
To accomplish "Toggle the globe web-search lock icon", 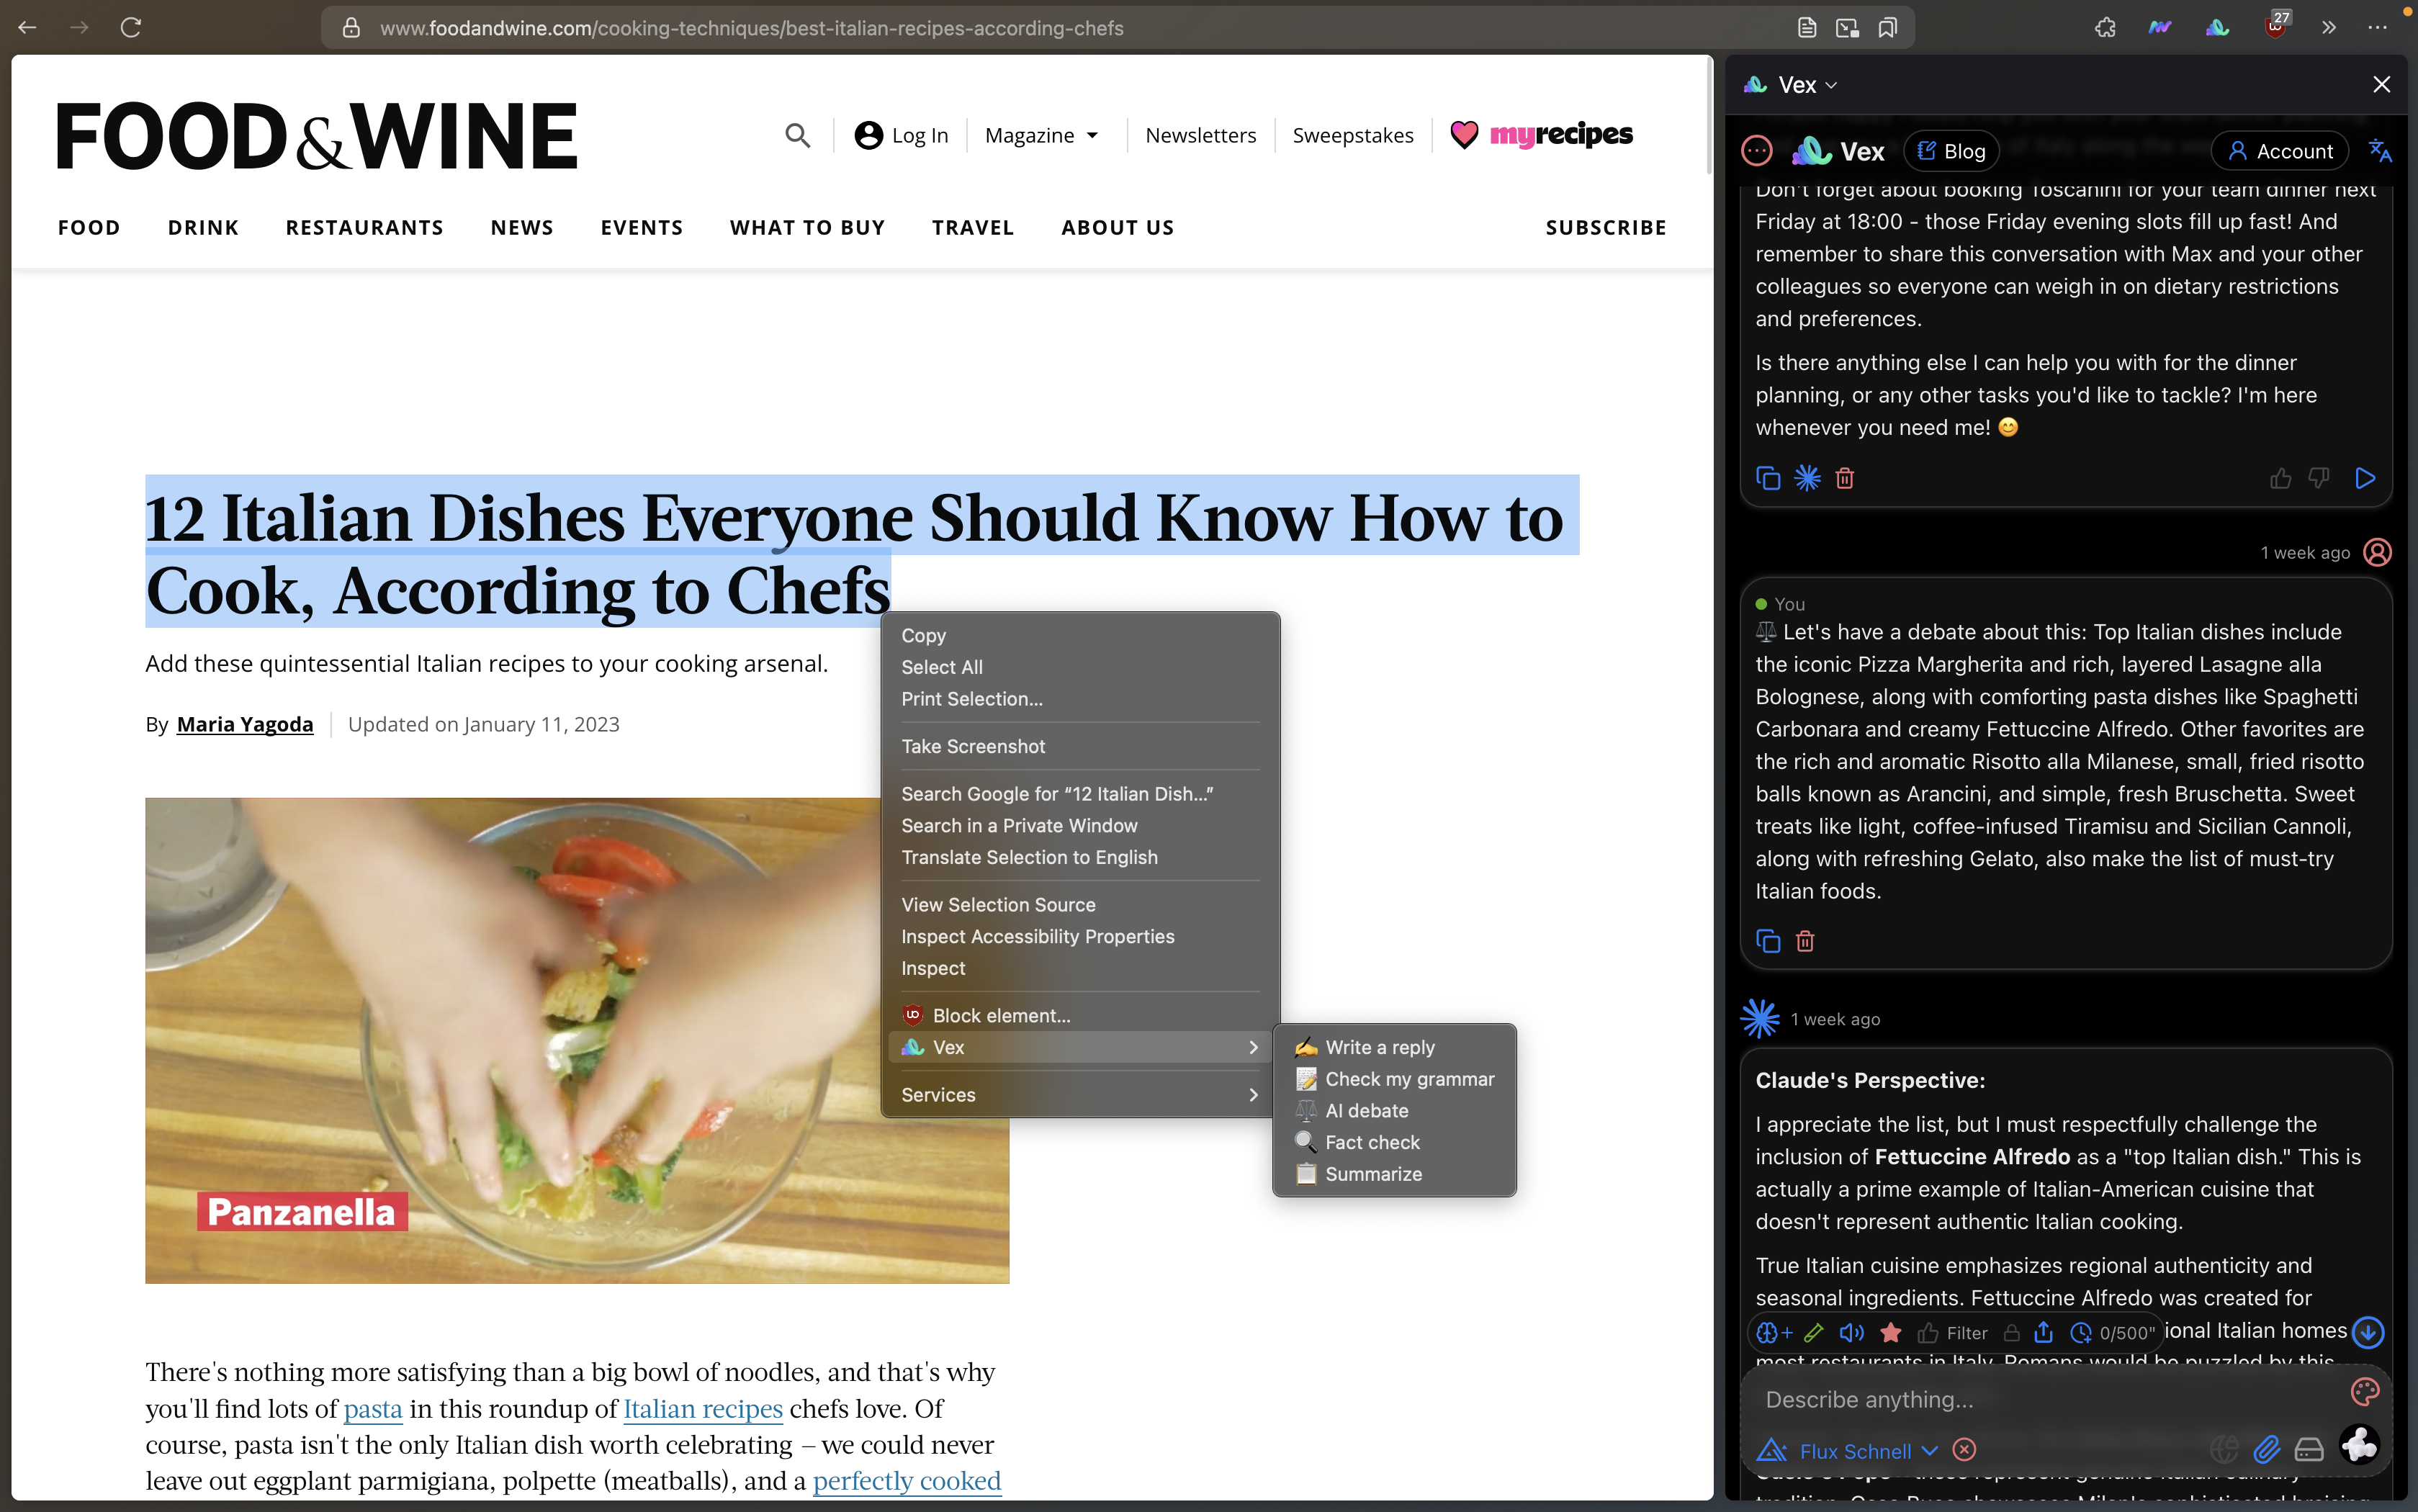I will click(x=2223, y=1448).
